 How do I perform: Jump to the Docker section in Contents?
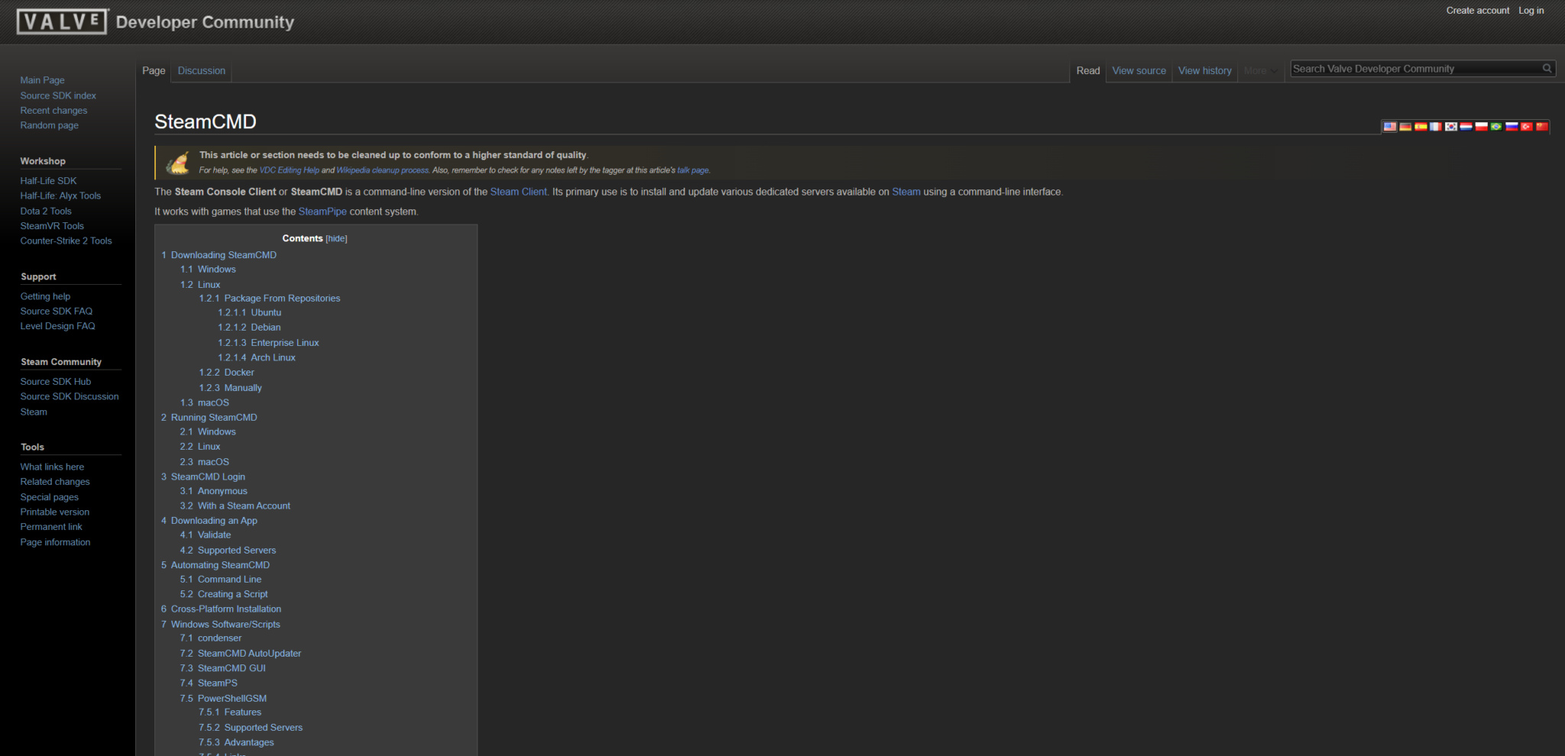coord(238,373)
